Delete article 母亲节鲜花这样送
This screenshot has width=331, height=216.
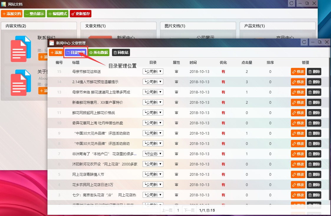tap(314, 72)
